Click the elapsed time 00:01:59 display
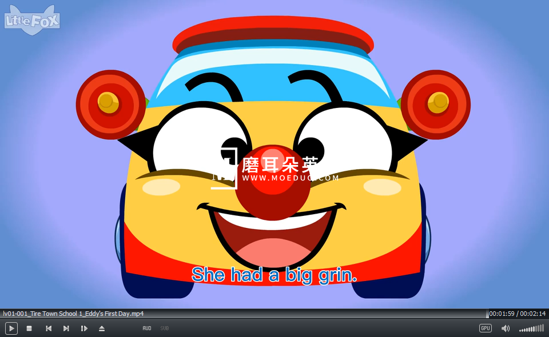 click(503, 313)
